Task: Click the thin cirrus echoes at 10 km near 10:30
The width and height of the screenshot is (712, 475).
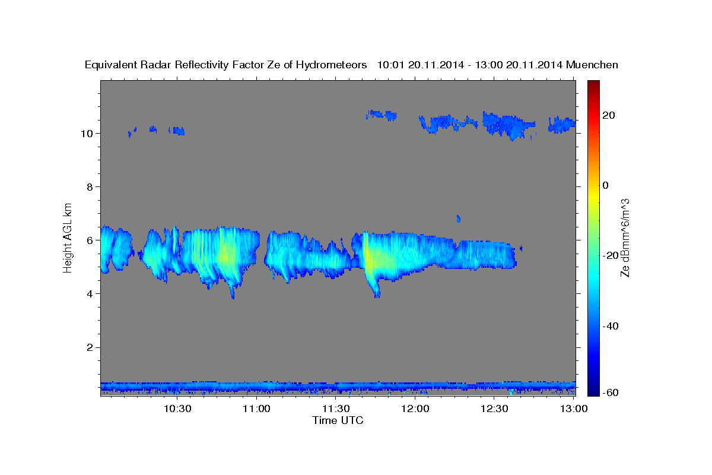Action: click(x=176, y=131)
